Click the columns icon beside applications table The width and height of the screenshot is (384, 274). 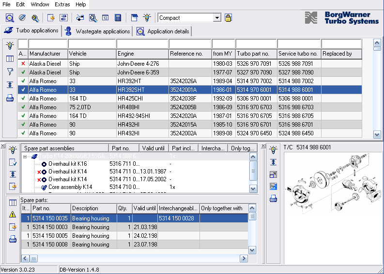click(10, 58)
